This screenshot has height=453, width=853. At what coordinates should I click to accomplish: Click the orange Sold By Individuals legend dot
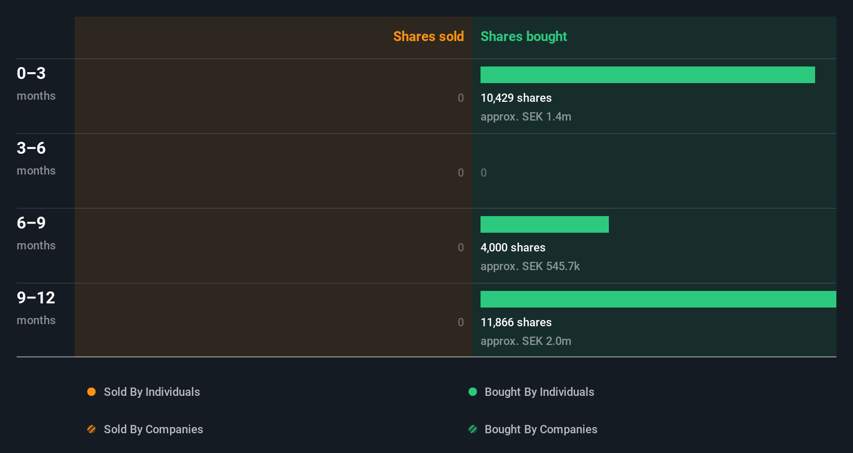pyautogui.click(x=91, y=392)
